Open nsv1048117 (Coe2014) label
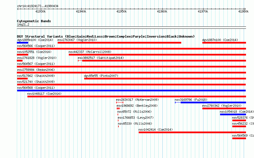Image resolution: width=254 pixels, height=158 pixels. (44, 94)
